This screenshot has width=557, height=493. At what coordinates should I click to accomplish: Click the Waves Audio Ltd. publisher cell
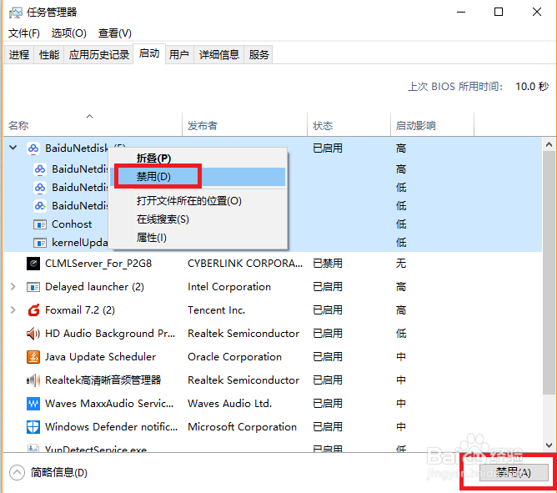(x=229, y=404)
